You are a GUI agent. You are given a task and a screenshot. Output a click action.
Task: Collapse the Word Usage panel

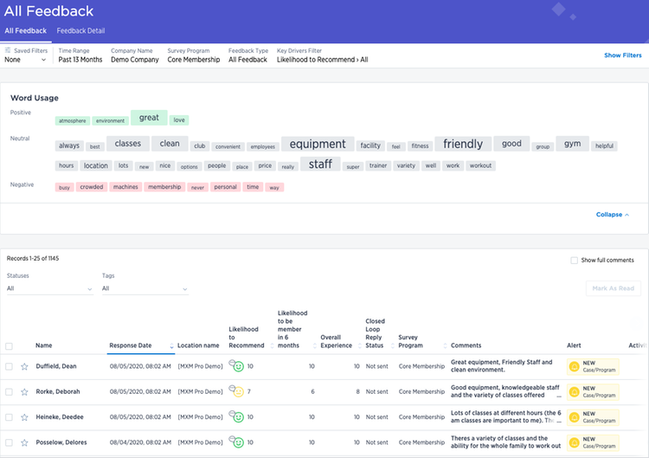click(612, 215)
